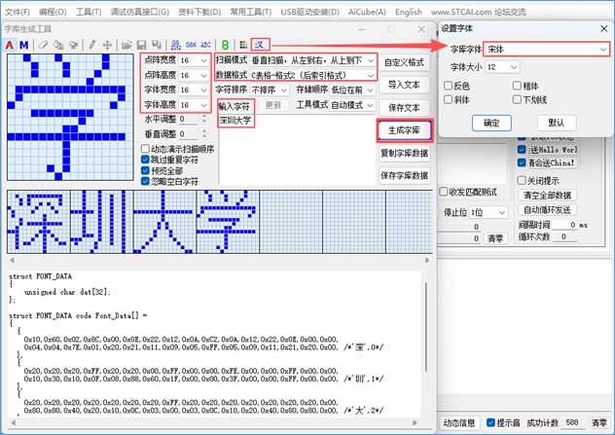Click the red letter A font icon
Screen dimensions: 615x435
pos(11,45)
